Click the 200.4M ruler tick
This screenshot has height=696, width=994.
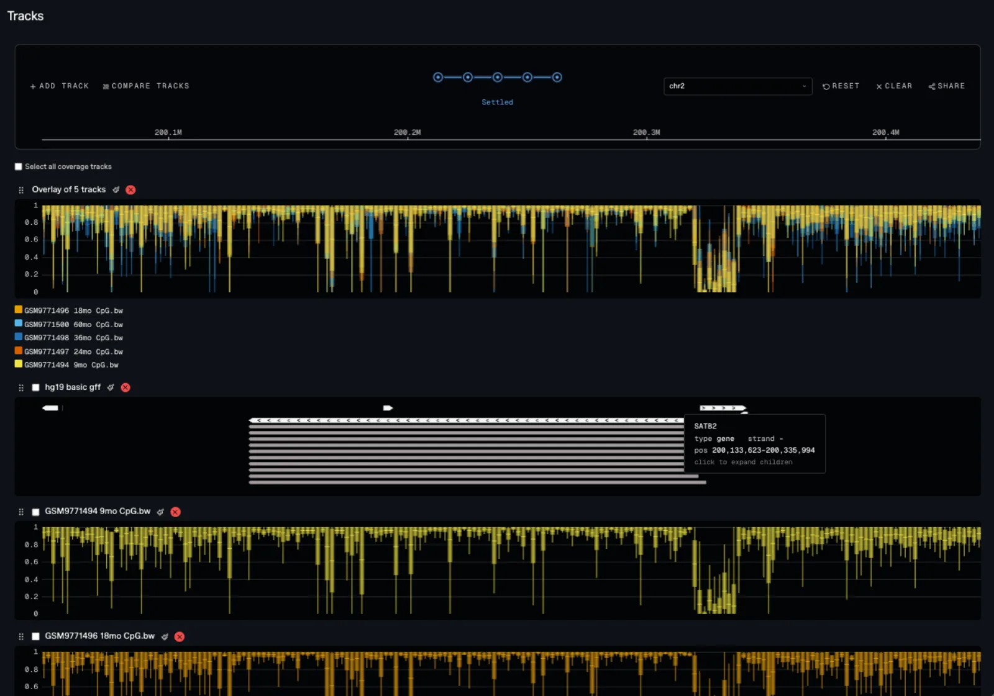point(886,133)
